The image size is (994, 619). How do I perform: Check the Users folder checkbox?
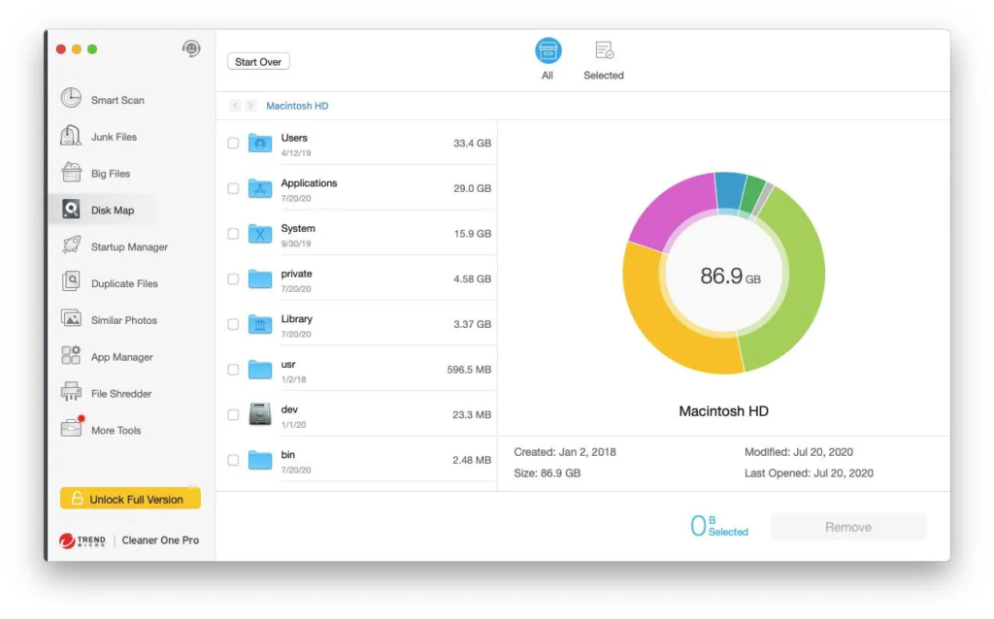(x=232, y=143)
